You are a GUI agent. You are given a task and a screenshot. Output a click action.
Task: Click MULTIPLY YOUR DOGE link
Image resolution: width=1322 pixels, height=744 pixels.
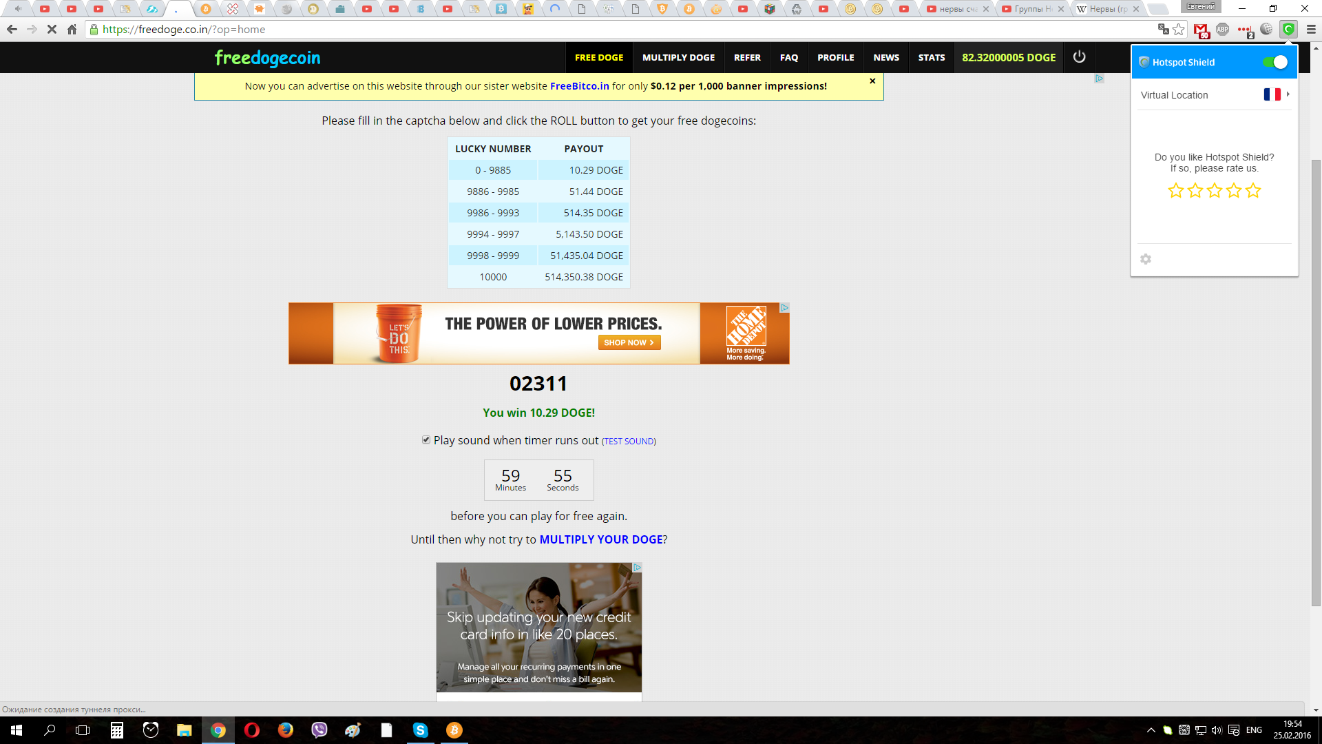[x=601, y=539]
